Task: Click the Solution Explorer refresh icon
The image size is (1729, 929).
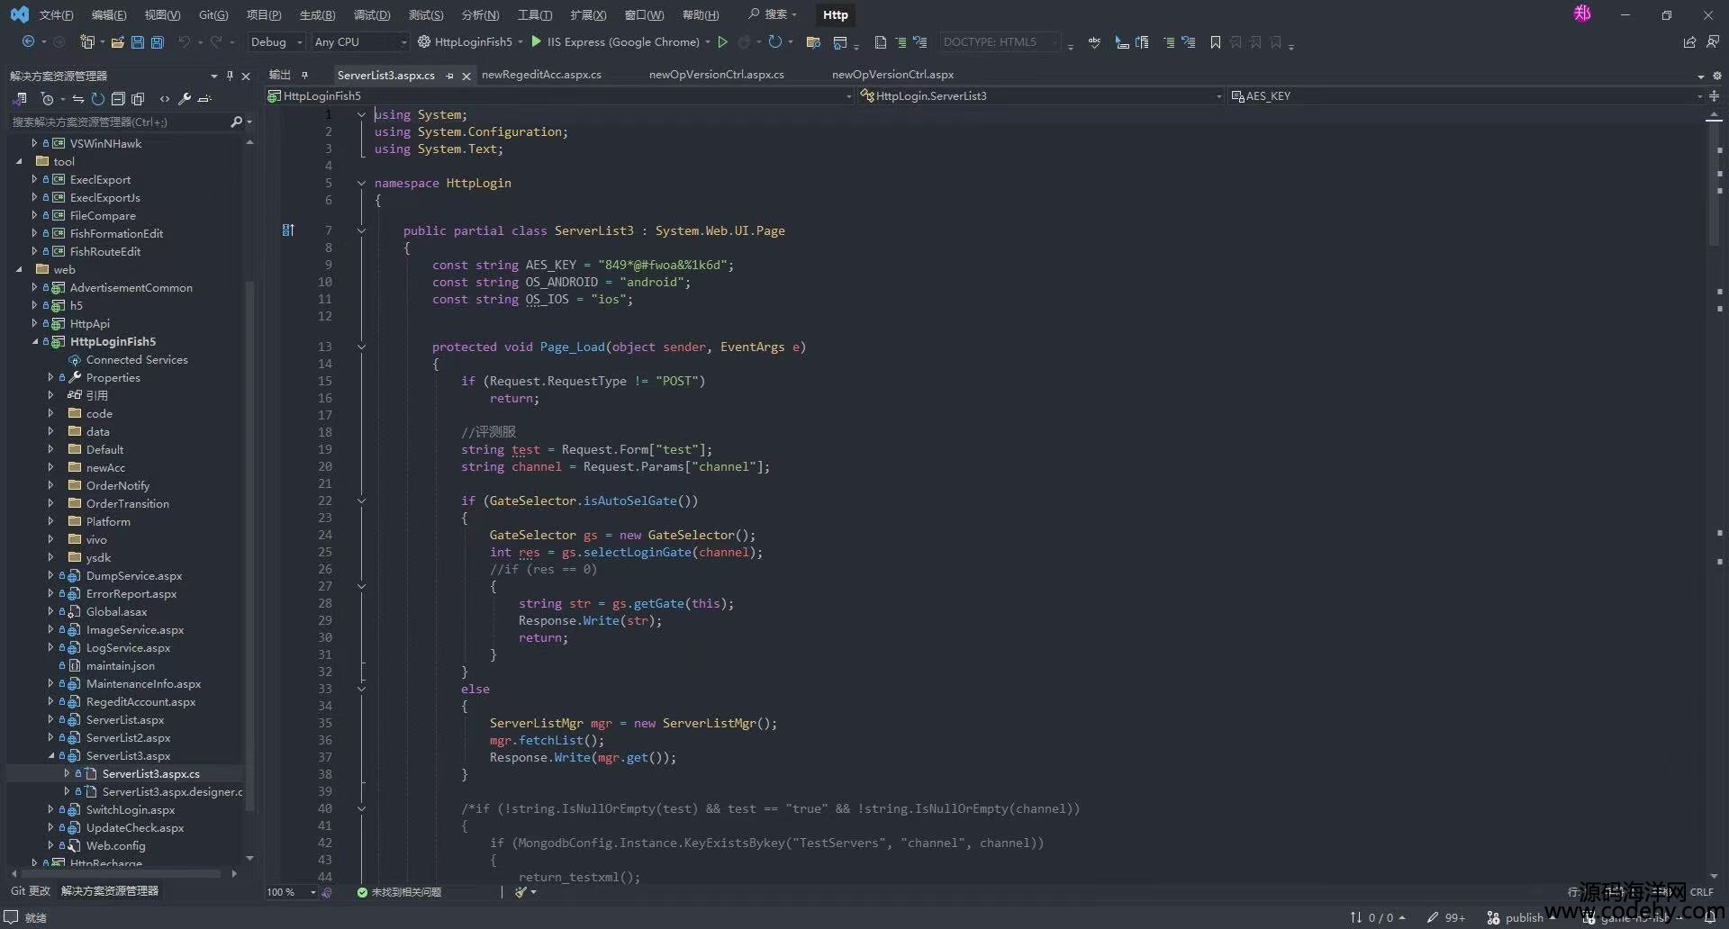Action: 97,99
